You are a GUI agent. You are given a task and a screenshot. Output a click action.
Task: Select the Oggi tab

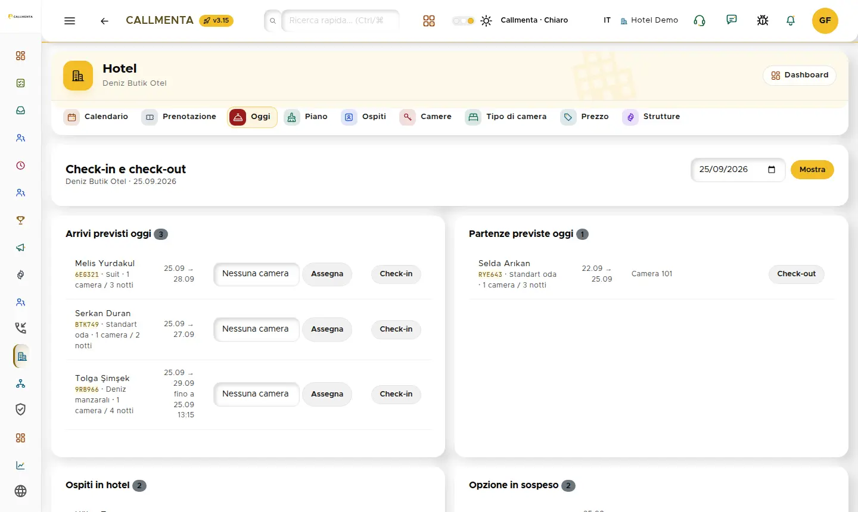tap(252, 117)
